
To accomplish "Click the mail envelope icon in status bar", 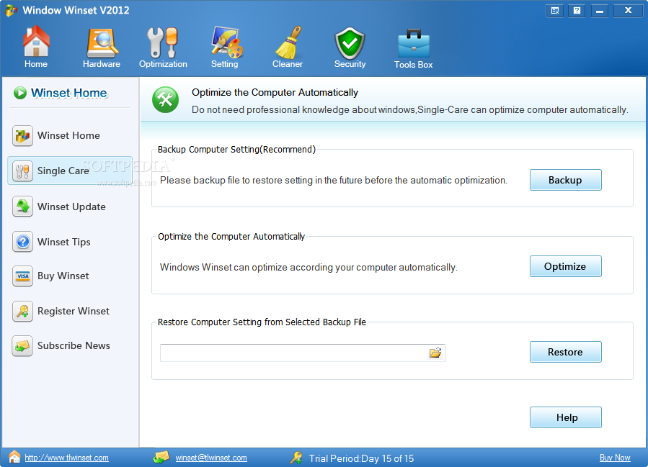I will tap(161, 457).
